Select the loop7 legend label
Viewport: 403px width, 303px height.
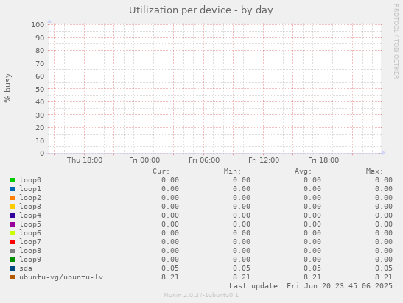[x=30, y=242]
